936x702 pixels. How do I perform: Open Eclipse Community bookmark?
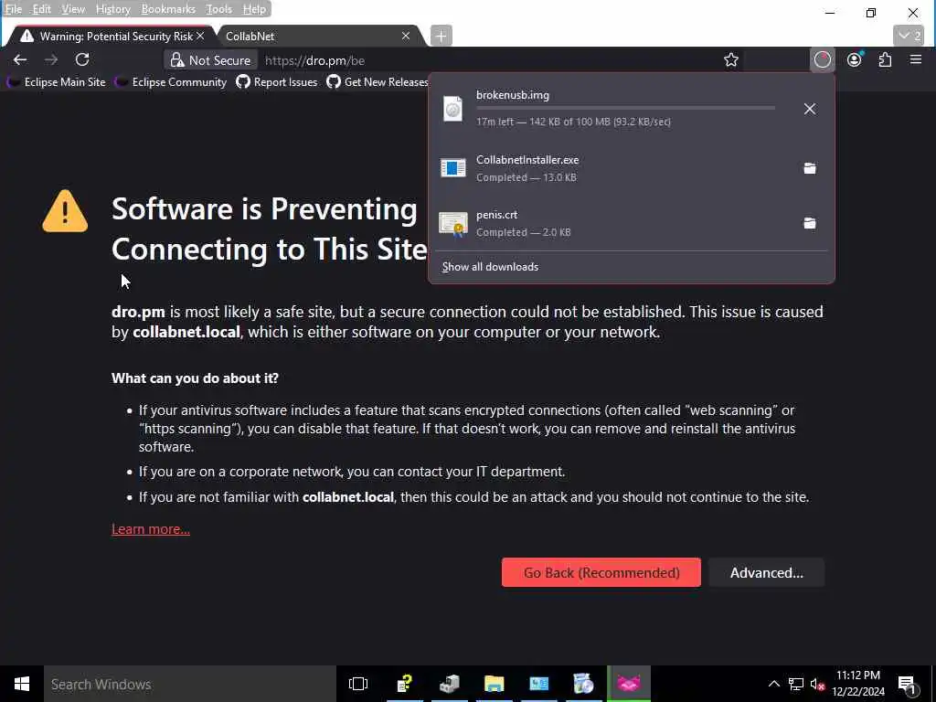(171, 81)
